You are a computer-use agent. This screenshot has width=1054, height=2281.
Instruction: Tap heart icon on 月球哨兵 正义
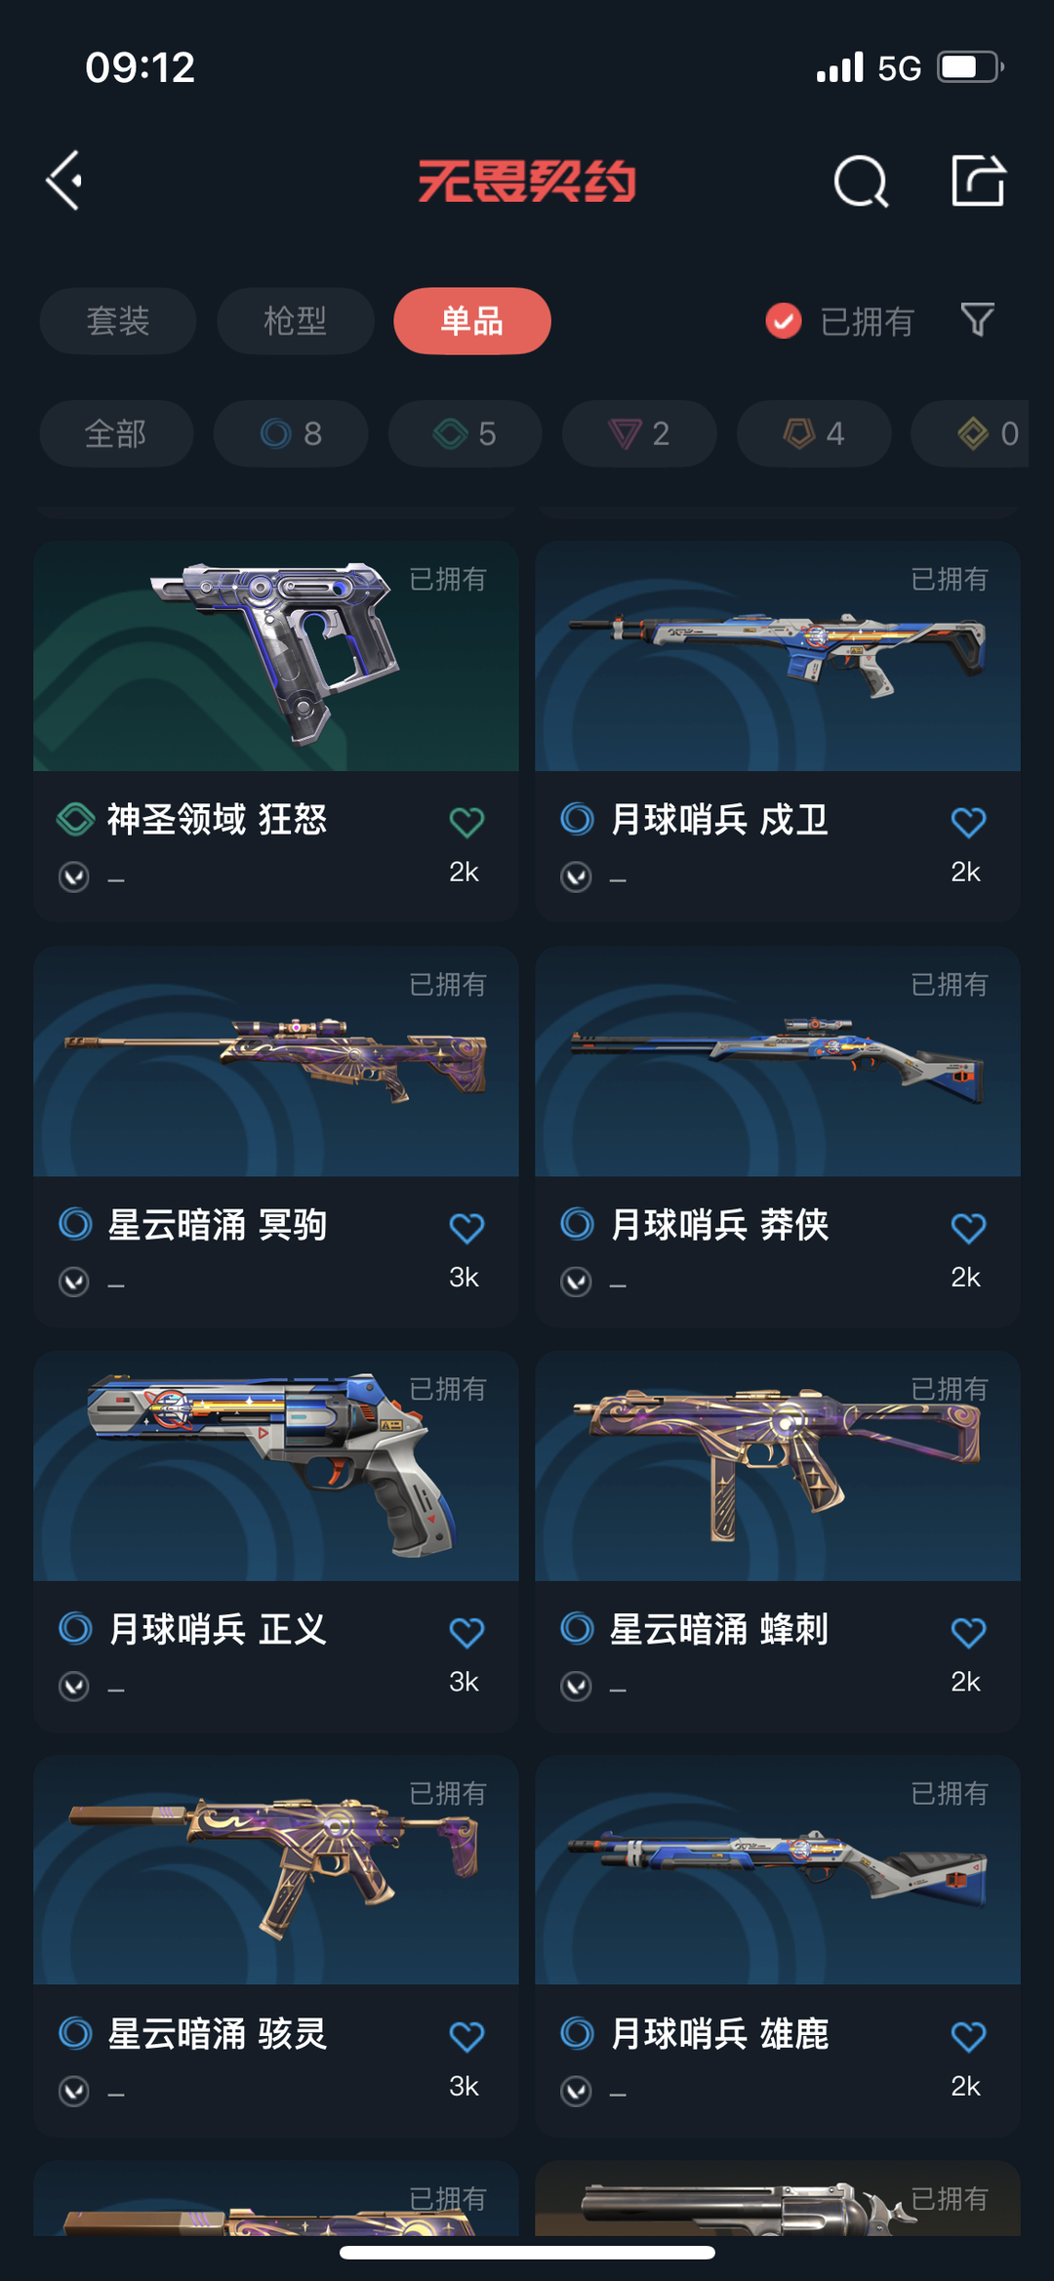466,1632
